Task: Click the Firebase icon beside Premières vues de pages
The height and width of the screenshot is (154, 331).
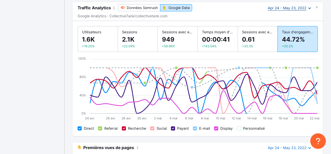Action: click(x=80, y=147)
